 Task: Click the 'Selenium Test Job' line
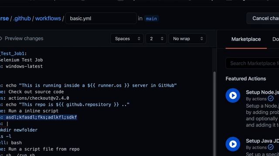pyautogui.click(x=21, y=60)
